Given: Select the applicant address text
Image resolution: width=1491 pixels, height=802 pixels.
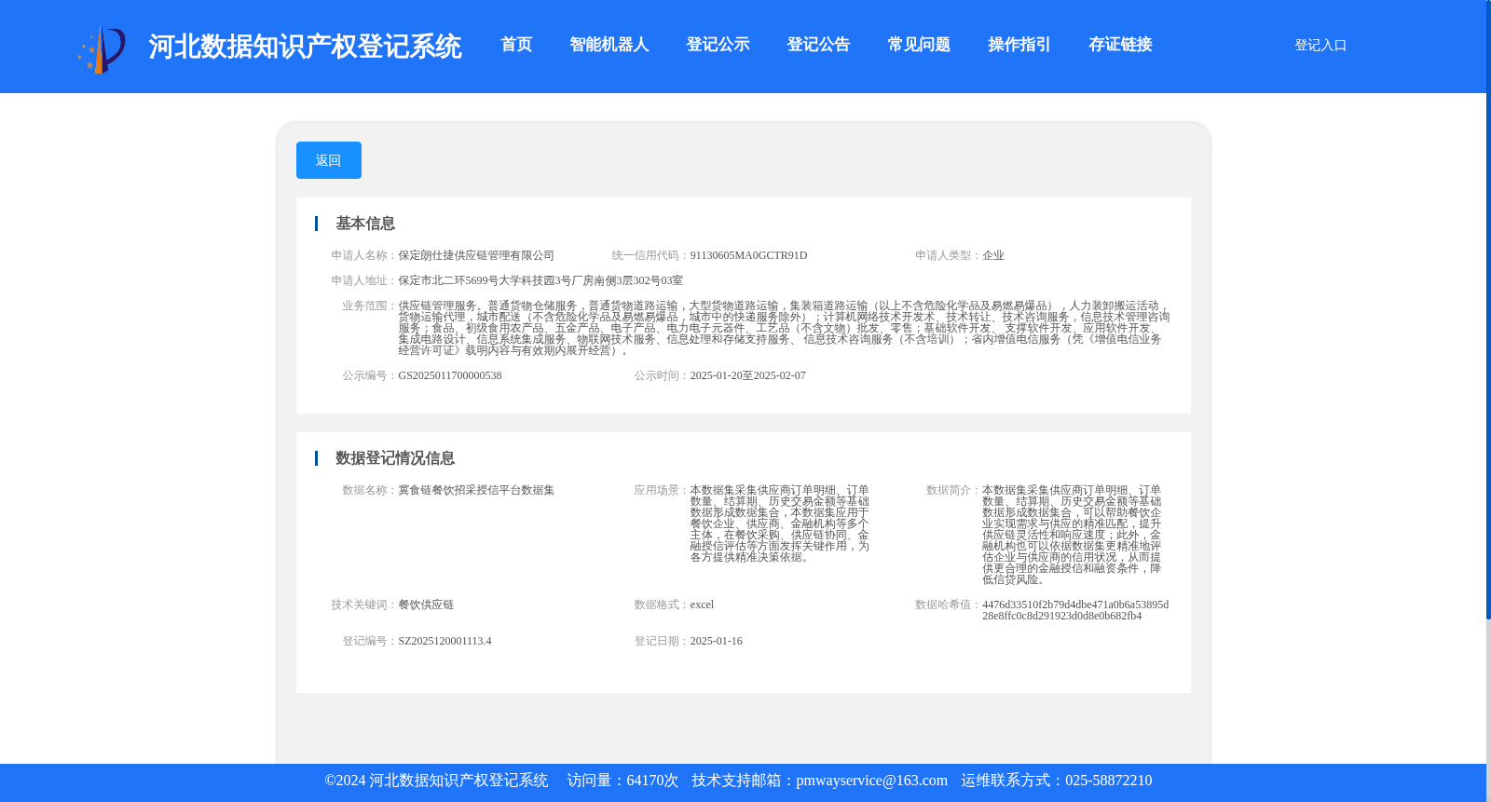Looking at the screenshot, I should click(x=540, y=280).
